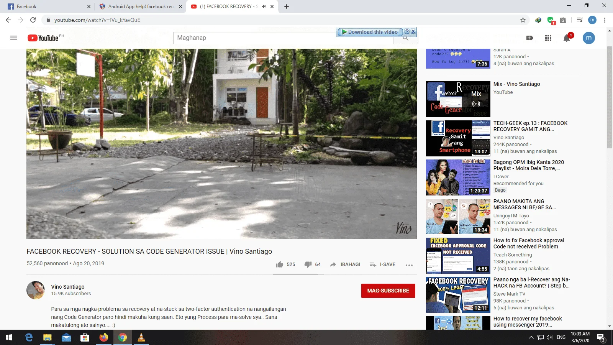Image resolution: width=613 pixels, height=345 pixels.
Task: Bookmark this page with the star
Action: (523, 20)
